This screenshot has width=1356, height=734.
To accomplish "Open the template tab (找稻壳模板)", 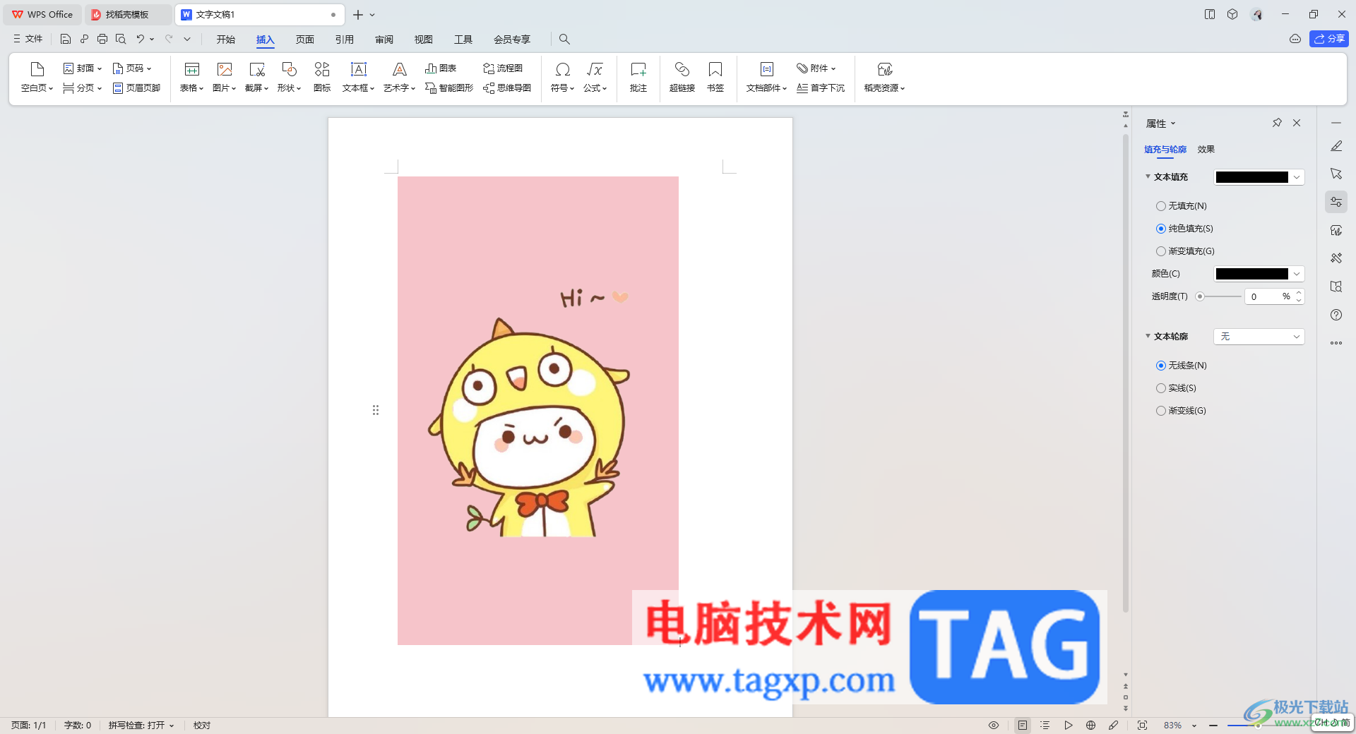I will 127,14.
